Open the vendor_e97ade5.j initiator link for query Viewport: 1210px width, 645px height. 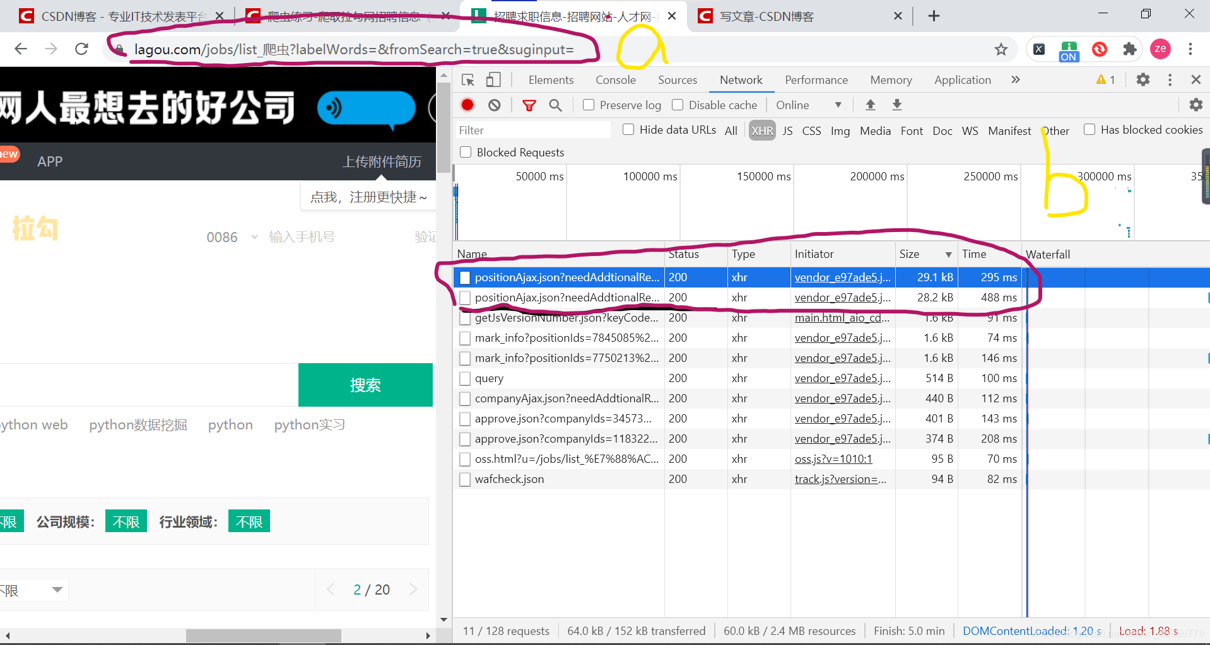coord(842,378)
